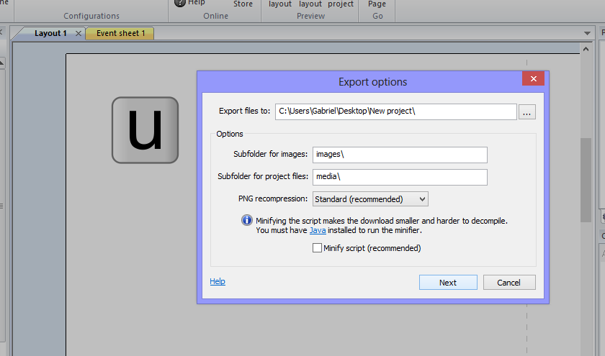
Task: Switch to Event sheet 1 tab
Action: [x=120, y=33]
